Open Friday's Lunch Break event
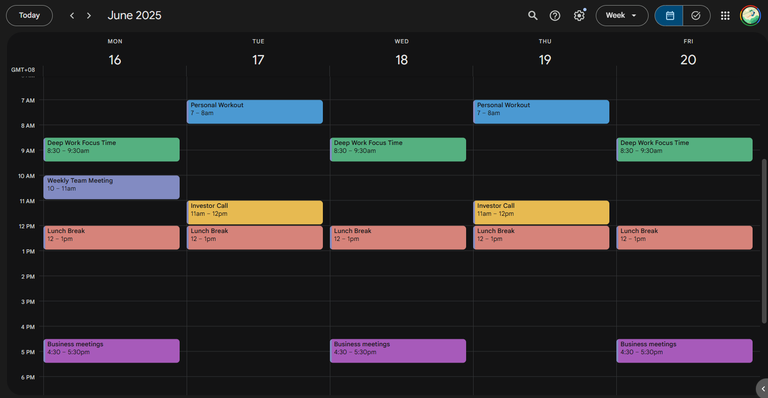Screen dimensions: 768x398 684,238
